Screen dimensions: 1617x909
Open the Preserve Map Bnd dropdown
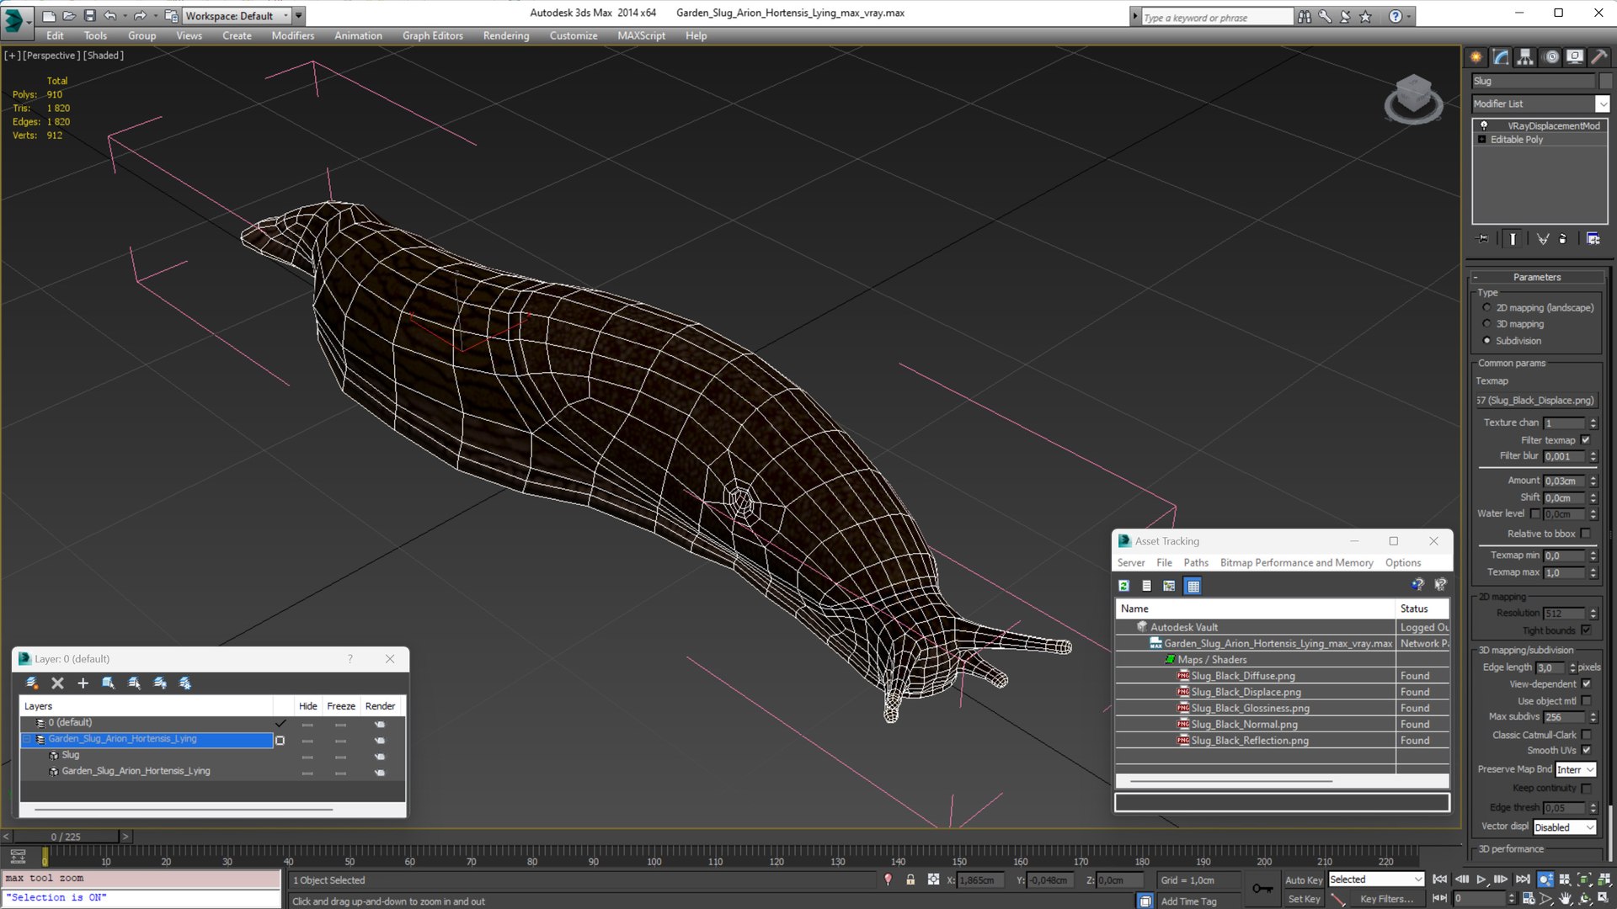[1575, 770]
